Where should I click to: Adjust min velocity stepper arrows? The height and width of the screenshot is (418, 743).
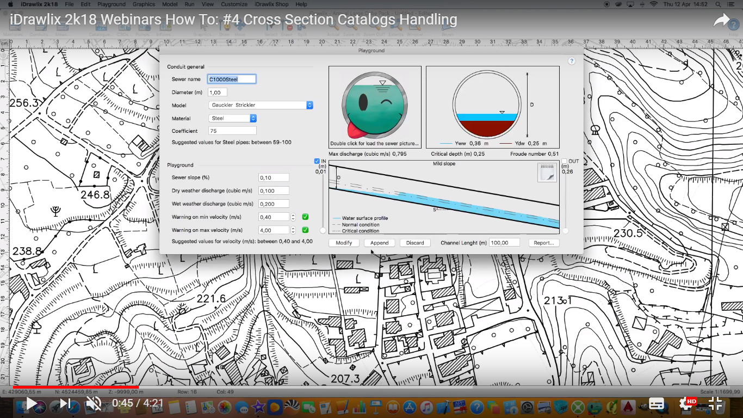[293, 217]
